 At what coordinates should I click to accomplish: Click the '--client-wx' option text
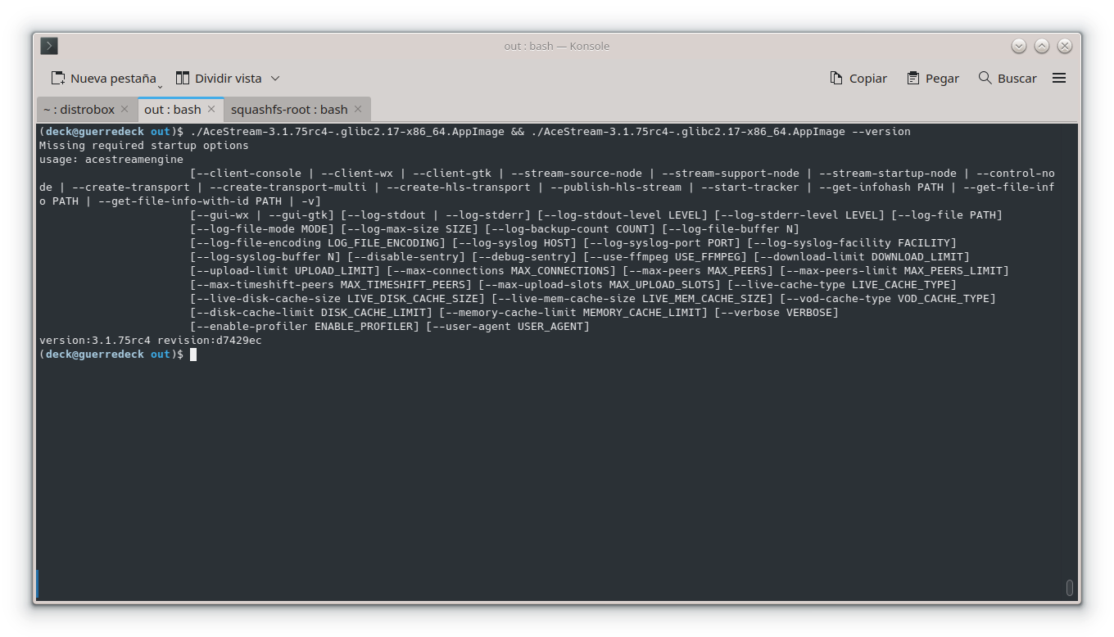(x=357, y=174)
